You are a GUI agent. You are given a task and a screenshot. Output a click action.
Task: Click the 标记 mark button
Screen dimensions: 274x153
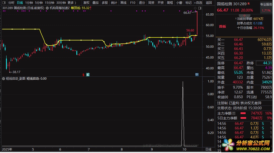click(188, 3)
